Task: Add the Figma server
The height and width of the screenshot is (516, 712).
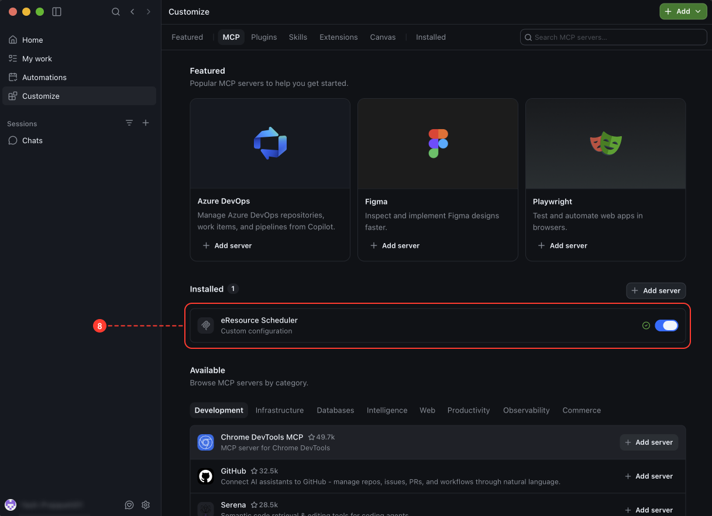Action: (x=395, y=245)
